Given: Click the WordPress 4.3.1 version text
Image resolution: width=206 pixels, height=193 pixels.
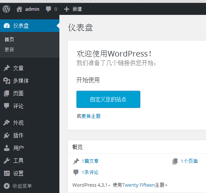Looking at the screenshot, I should tap(90, 185).
